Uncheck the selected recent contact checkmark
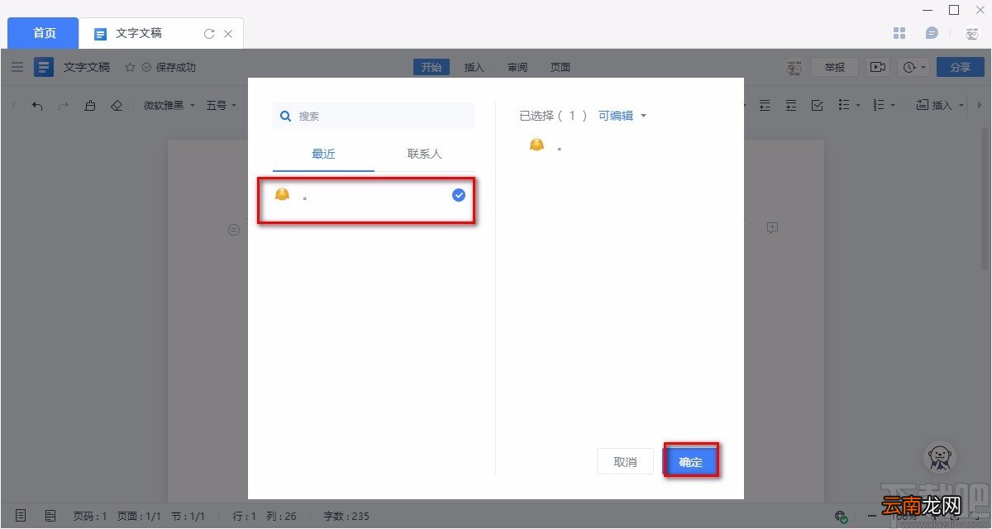 pos(459,195)
